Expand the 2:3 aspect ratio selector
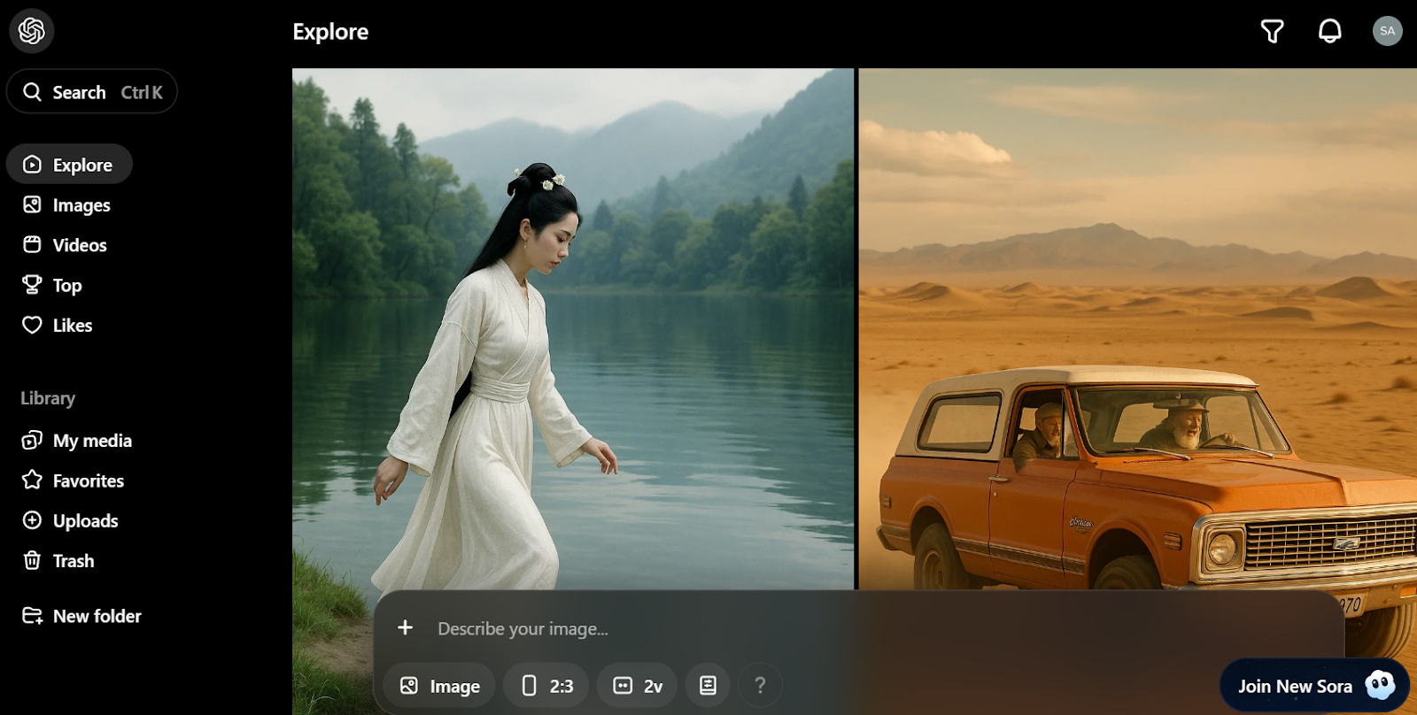 [546, 686]
